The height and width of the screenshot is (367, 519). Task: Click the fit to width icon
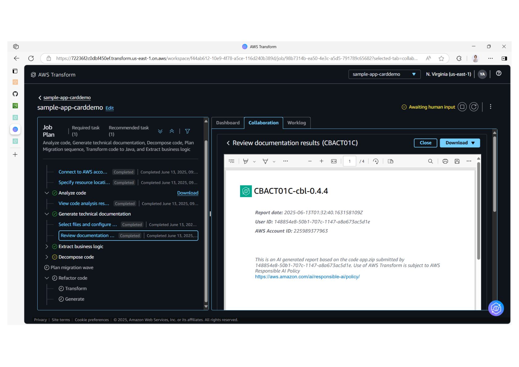[x=334, y=161]
